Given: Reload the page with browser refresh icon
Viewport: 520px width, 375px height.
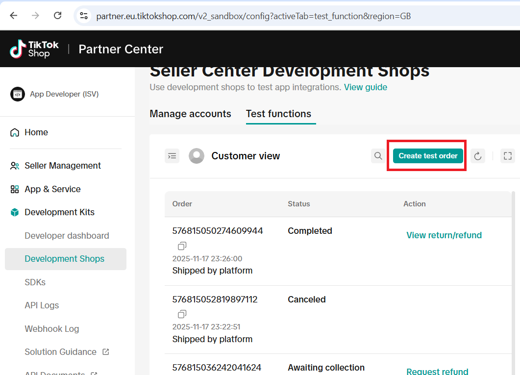Looking at the screenshot, I should [x=57, y=16].
